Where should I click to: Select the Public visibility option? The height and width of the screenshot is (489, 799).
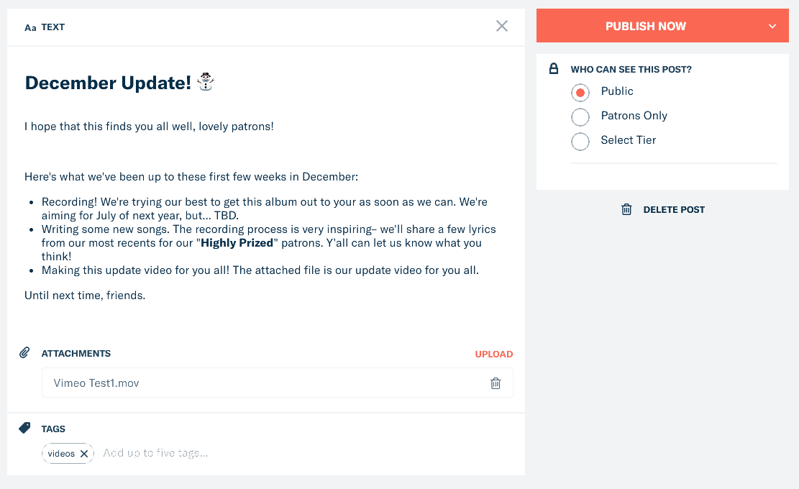580,92
